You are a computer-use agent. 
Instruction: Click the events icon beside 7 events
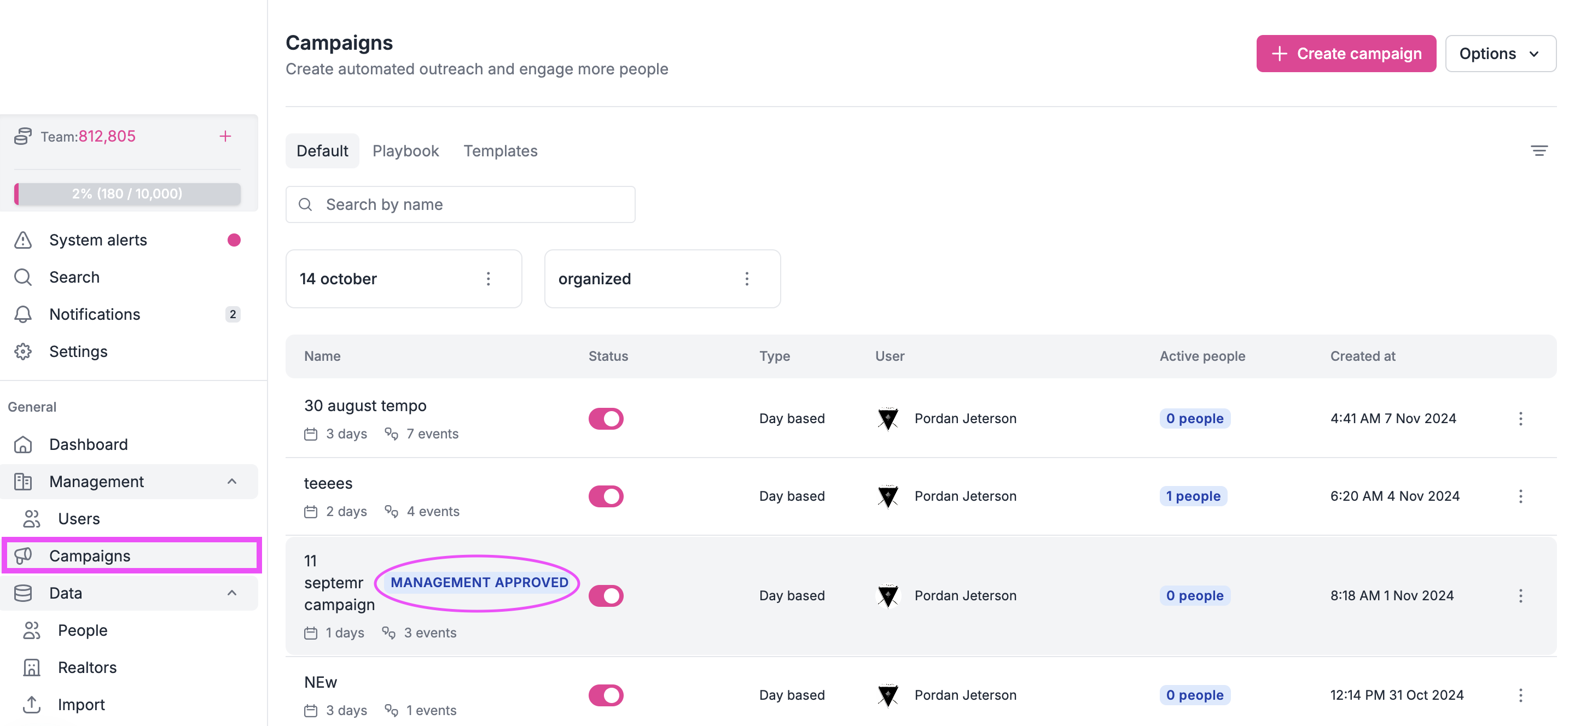pos(391,434)
